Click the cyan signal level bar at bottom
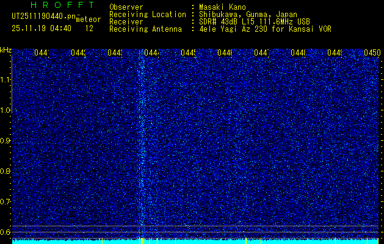 click(195, 242)
